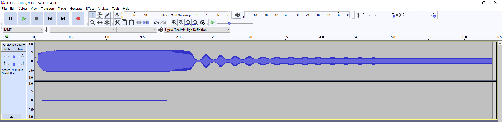Viewport: 502px width, 122px height.
Task: Click the play-at-speed slider
Action: [235, 23]
